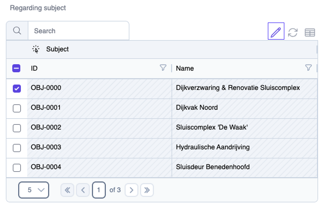This screenshot has width=325, height=205.
Task: Go to the first page
Action: [x=67, y=190]
